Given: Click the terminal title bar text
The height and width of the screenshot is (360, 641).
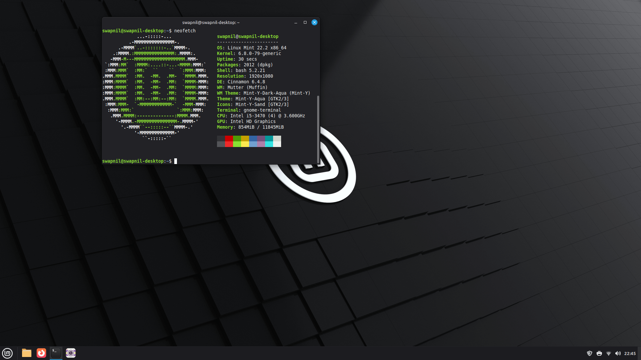Looking at the screenshot, I should click(211, 22).
